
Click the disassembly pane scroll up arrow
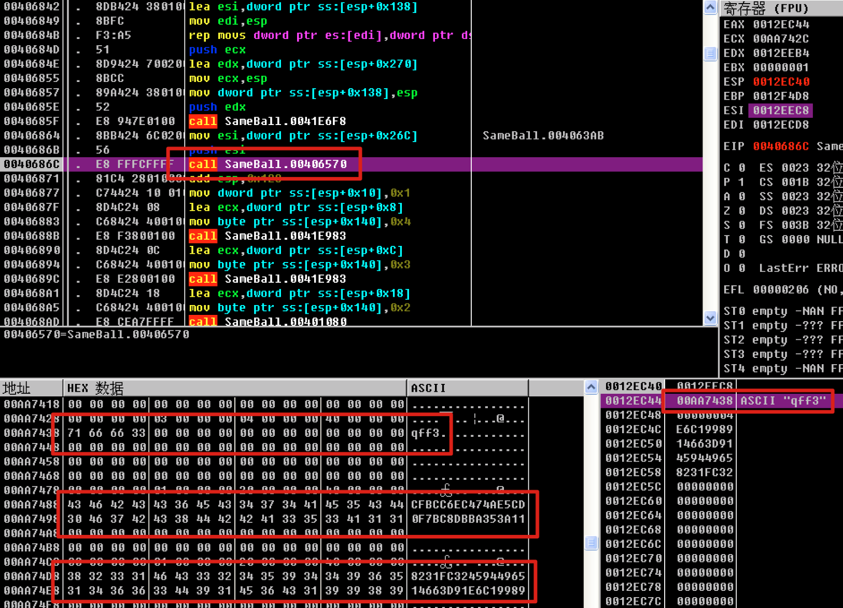click(x=710, y=7)
